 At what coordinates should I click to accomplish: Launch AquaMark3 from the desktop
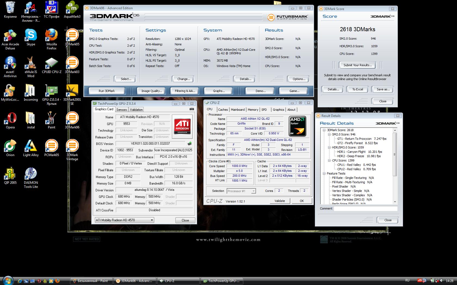coord(72,9)
